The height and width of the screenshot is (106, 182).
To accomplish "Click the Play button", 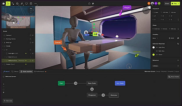I will tap(174, 3).
